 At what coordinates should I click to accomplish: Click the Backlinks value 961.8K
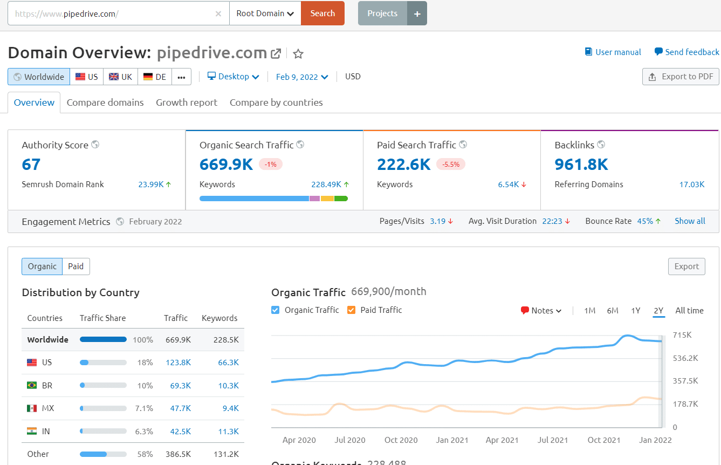click(581, 165)
